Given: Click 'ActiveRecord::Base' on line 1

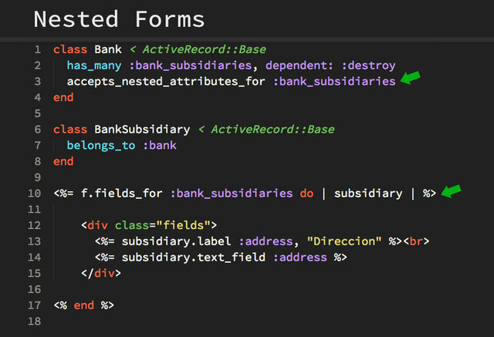Looking at the screenshot, I should pyautogui.click(x=205, y=49).
